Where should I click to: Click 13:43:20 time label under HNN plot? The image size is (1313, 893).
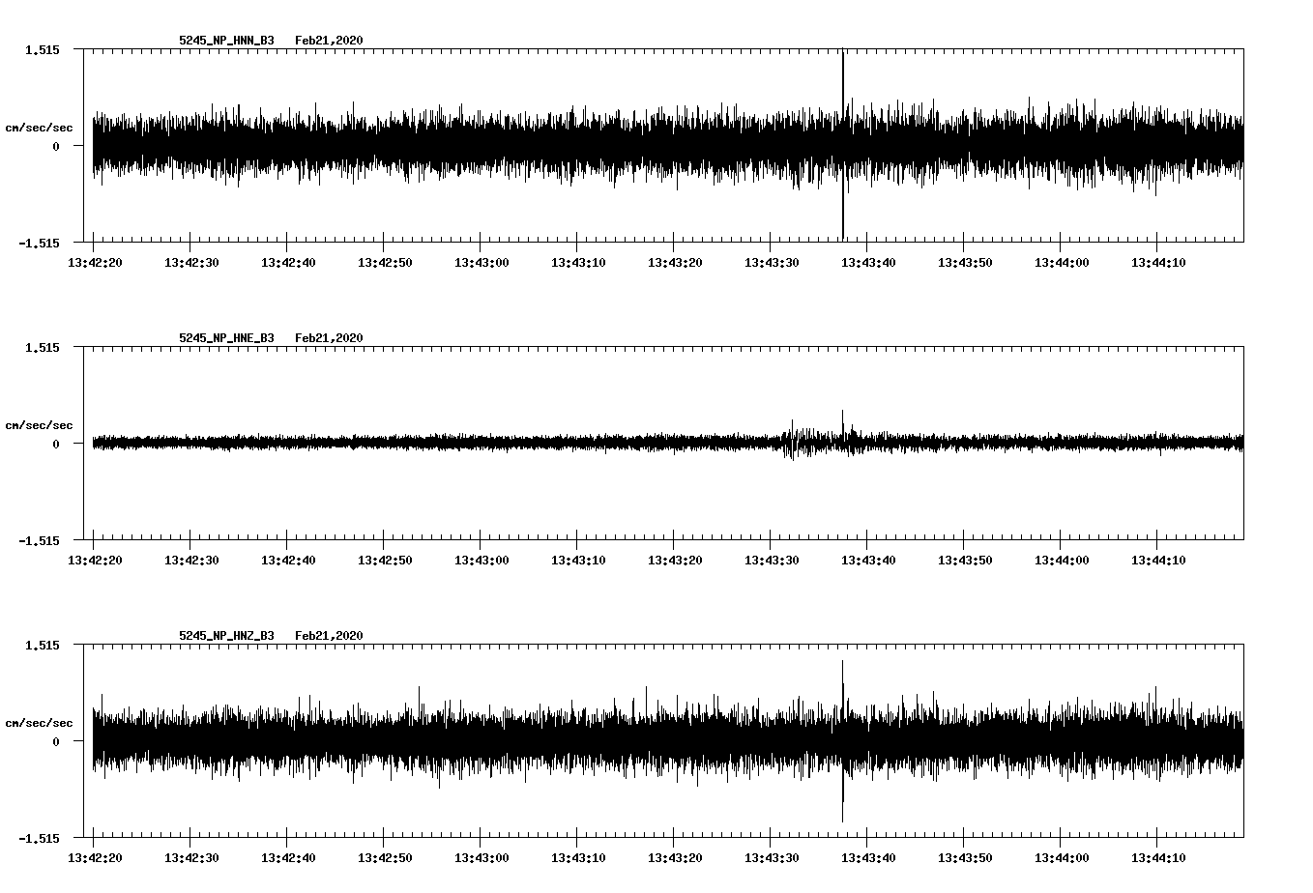point(675,263)
